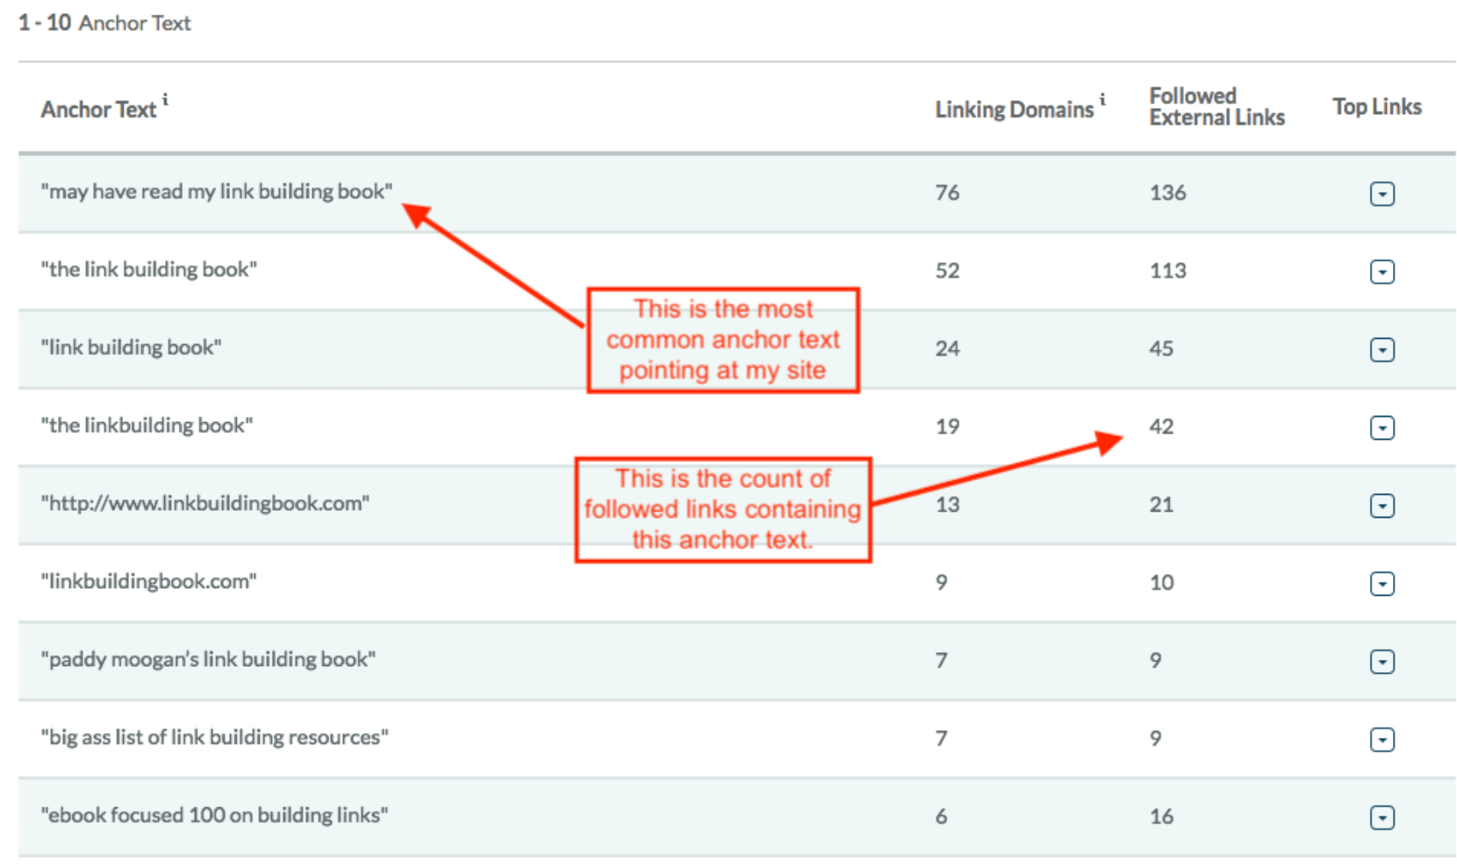This screenshot has height=867, width=1457.
Task: Click the Top Links column header
Action: 1376,107
